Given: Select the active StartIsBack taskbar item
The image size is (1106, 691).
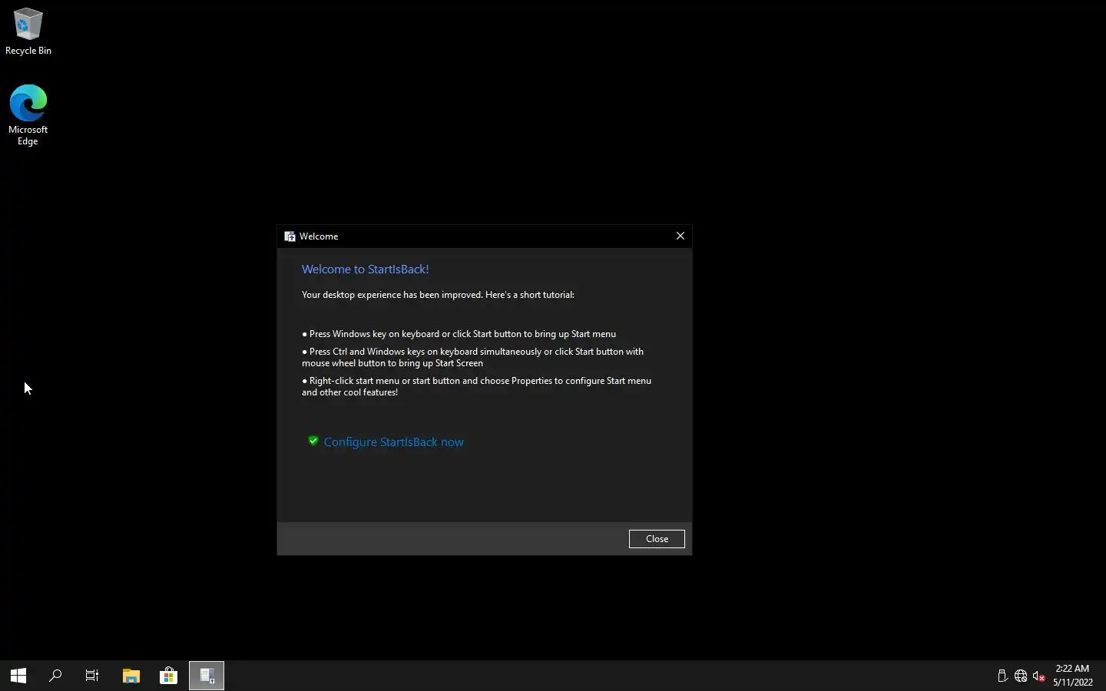Looking at the screenshot, I should pyautogui.click(x=207, y=676).
